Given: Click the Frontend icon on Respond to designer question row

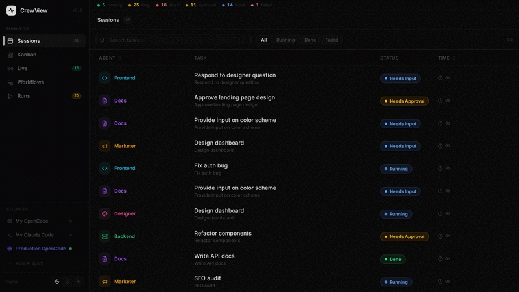Looking at the screenshot, I should 104,78.
